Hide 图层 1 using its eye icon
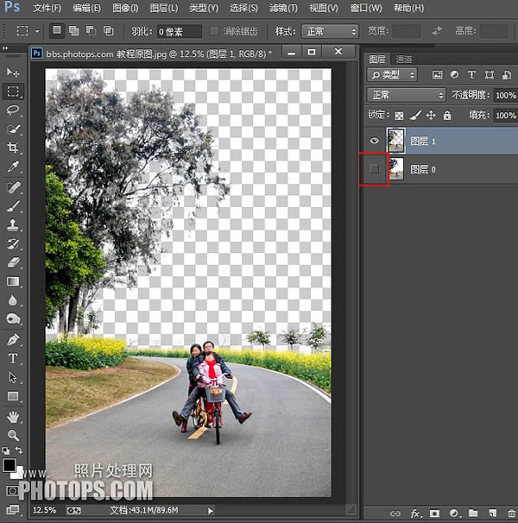The height and width of the screenshot is (523, 518). click(375, 141)
